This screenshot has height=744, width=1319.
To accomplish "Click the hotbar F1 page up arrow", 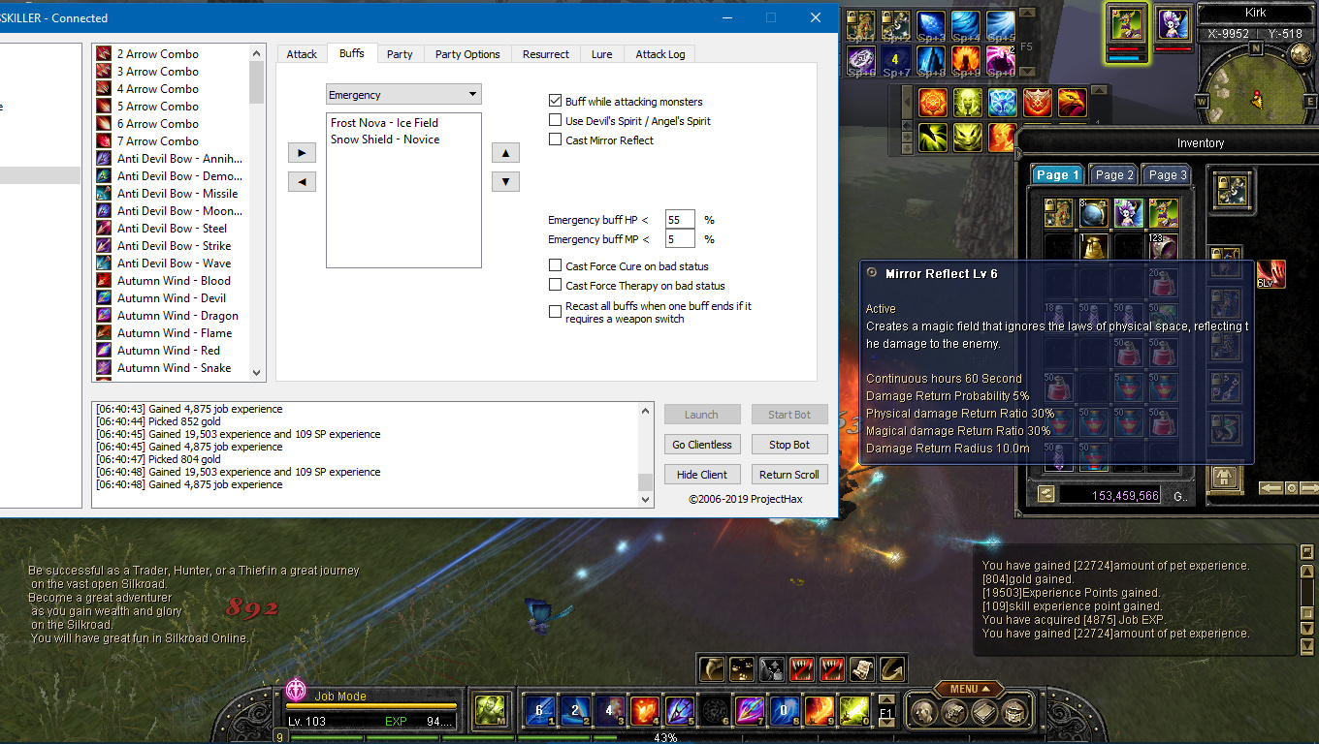I will pyautogui.click(x=885, y=700).
